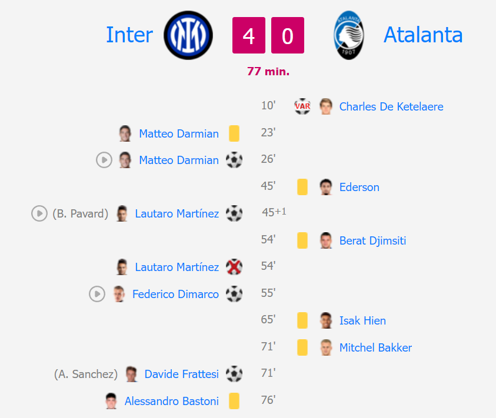Play video of Lautaro Martínez 45+1 goal
Image resolution: width=496 pixels, height=418 pixels.
39,213
